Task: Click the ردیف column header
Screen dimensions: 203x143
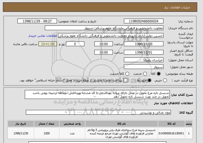Action: (189, 124)
